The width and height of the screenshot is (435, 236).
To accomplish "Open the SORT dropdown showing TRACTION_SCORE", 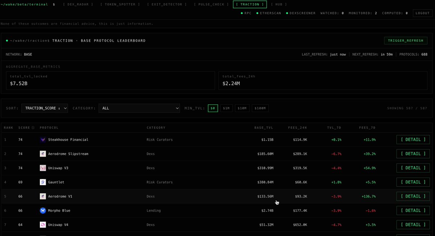I will pos(45,108).
